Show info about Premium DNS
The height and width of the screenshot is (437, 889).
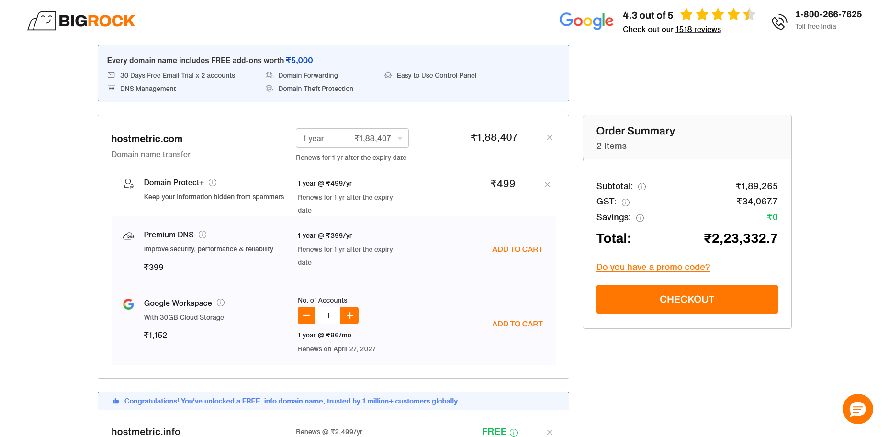click(203, 235)
